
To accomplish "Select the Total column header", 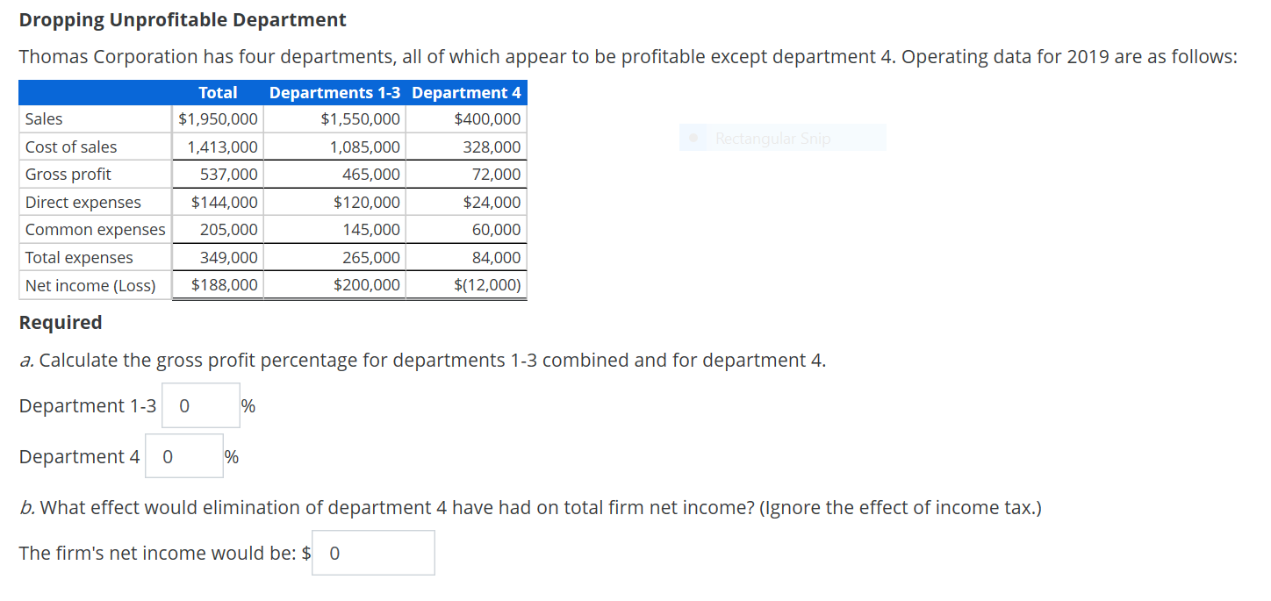I will [x=218, y=92].
